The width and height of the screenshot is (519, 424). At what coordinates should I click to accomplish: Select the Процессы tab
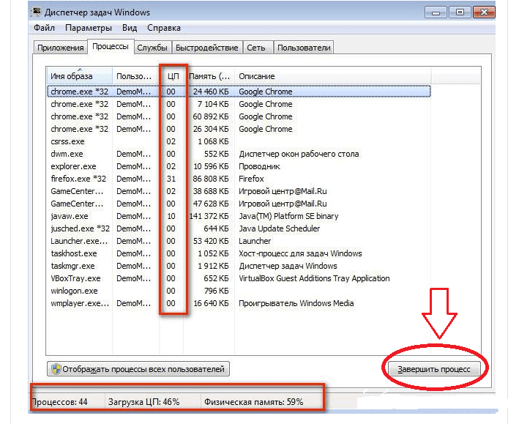(111, 46)
